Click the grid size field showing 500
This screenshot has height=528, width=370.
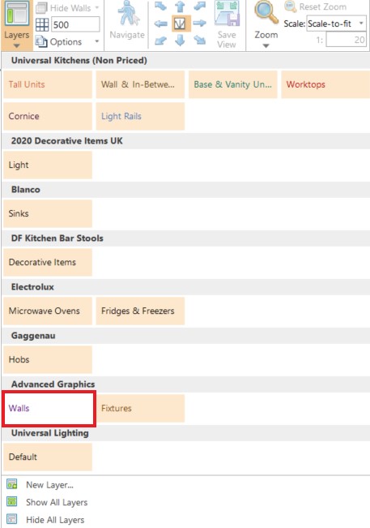(75, 25)
